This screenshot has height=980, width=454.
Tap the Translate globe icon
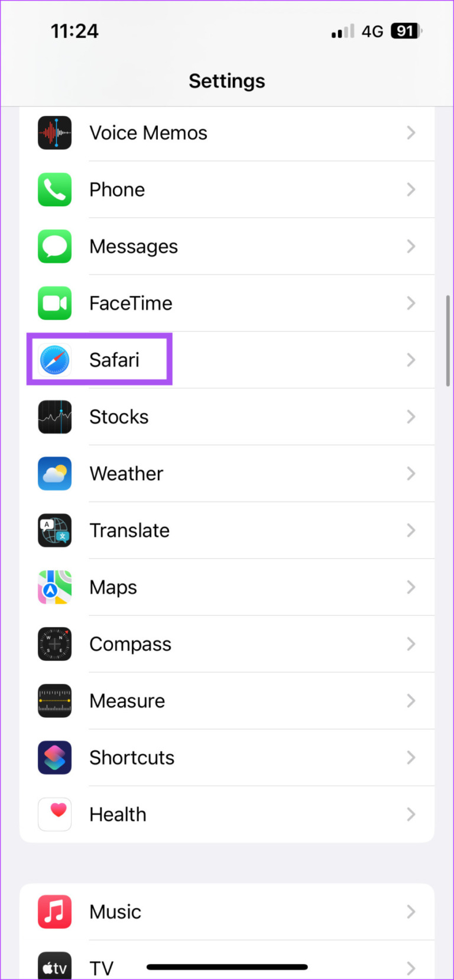(54, 530)
